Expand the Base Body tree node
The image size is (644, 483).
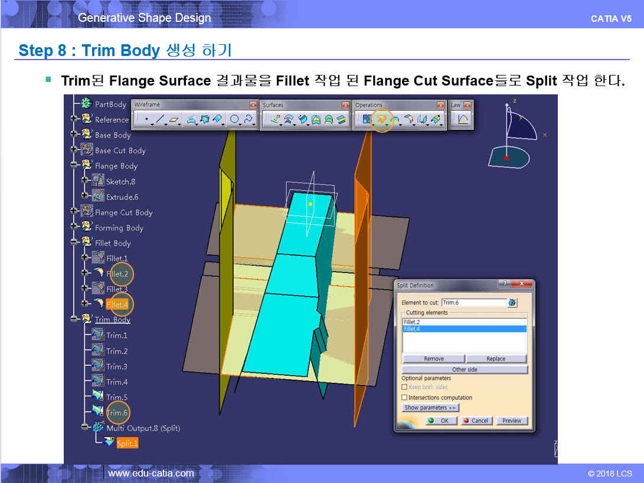pyautogui.click(x=74, y=135)
